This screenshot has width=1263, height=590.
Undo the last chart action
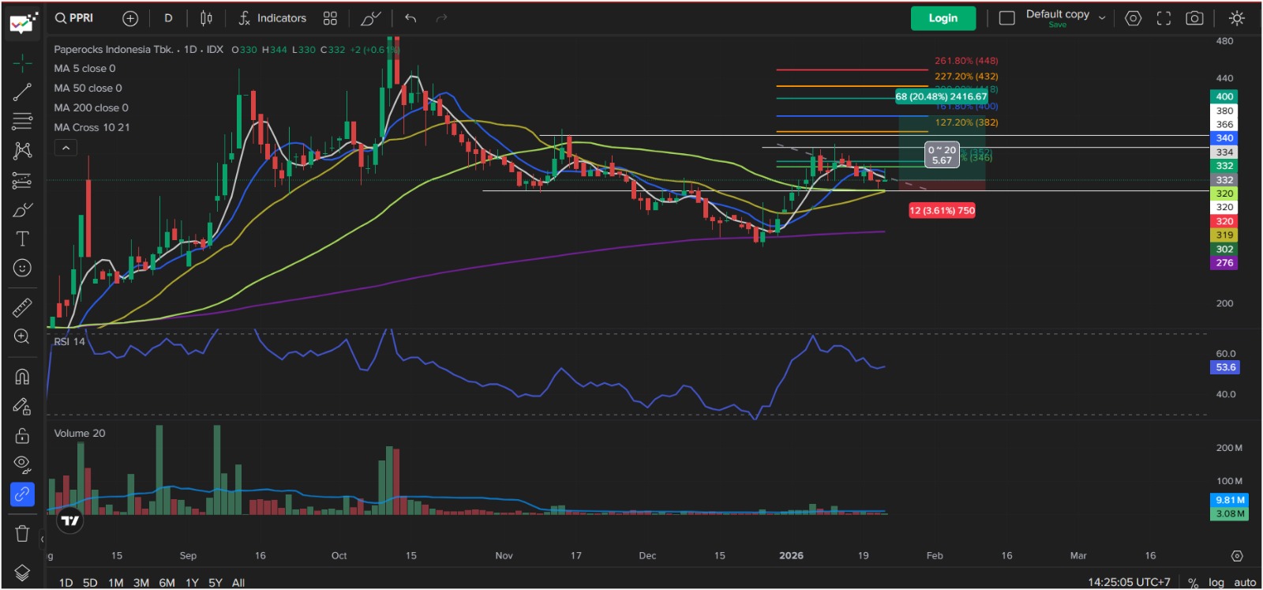click(x=410, y=18)
